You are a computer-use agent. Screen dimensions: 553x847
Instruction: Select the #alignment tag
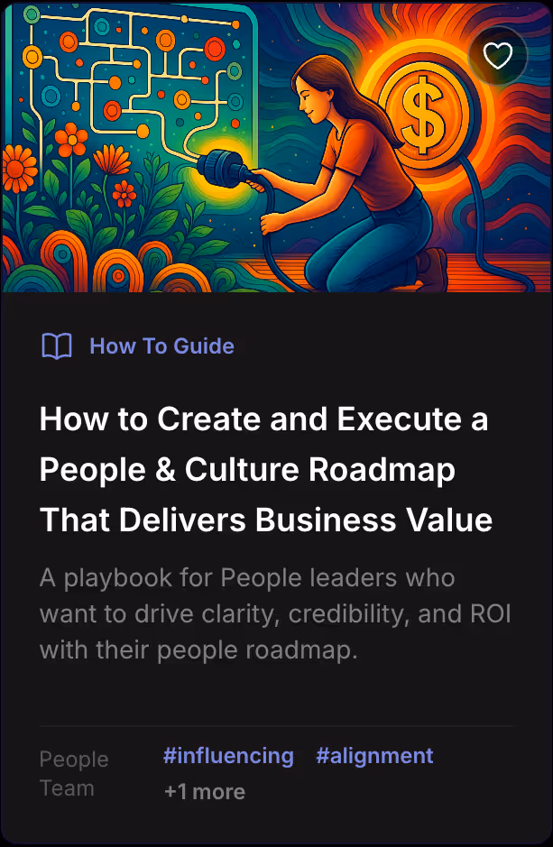374,756
